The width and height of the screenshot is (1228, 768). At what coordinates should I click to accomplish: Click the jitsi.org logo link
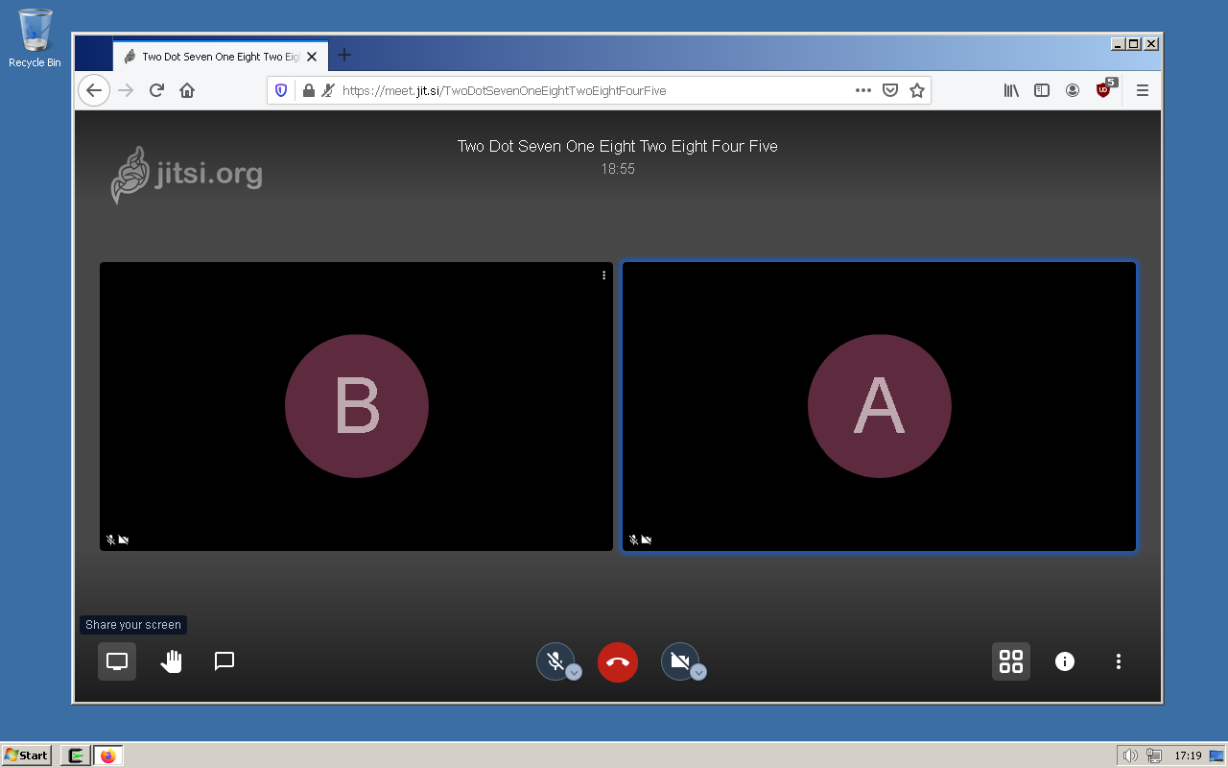click(x=187, y=176)
